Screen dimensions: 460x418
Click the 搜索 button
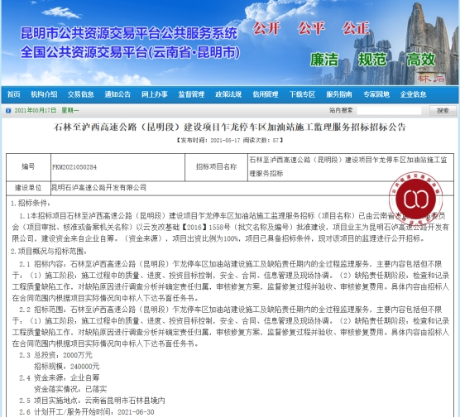tap(443, 111)
